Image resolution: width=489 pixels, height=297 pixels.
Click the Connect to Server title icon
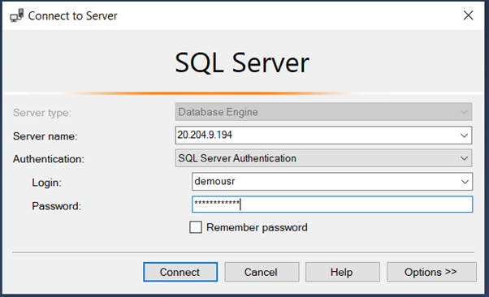[x=17, y=15]
